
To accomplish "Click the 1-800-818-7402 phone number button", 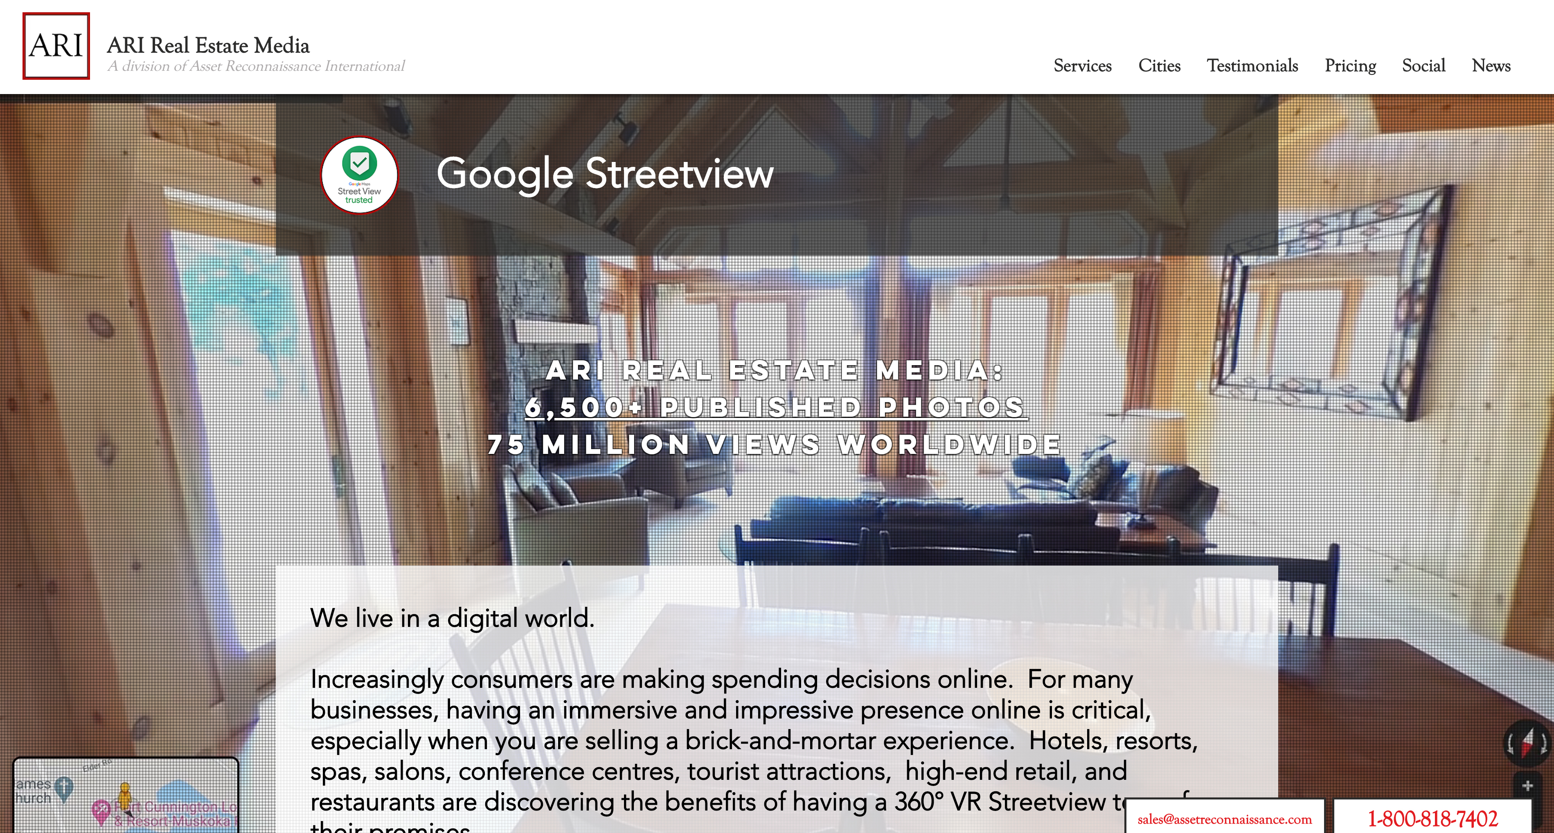I will pyautogui.click(x=1432, y=819).
